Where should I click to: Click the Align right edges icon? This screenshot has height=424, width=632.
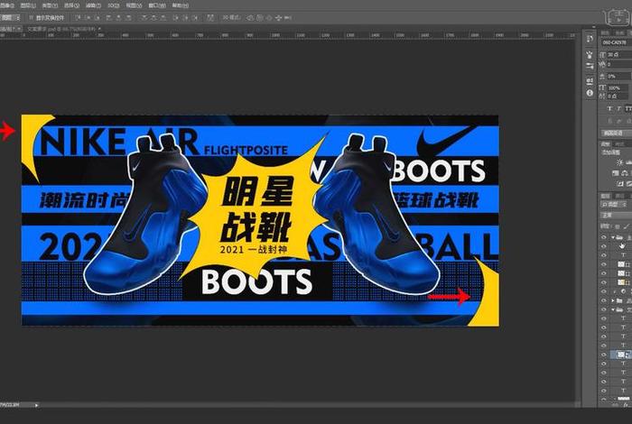(x=128, y=18)
